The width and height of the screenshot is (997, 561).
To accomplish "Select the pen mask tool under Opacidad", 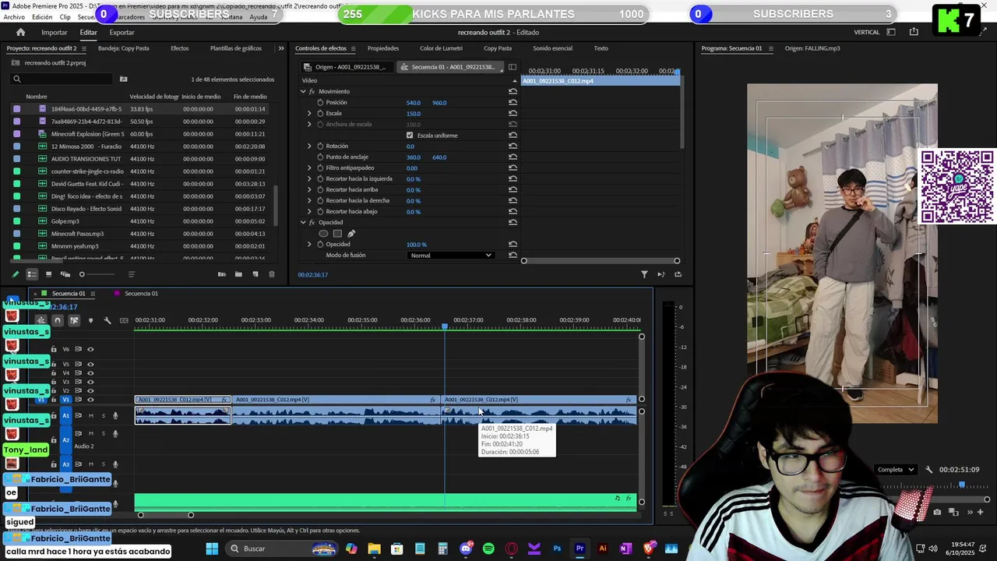I will tap(351, 233).
